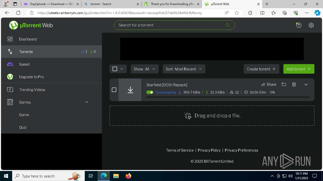Click the browser address bar URL

click(x=120, y=13)
